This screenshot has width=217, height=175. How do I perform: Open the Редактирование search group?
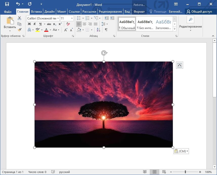tap(190, 23)
